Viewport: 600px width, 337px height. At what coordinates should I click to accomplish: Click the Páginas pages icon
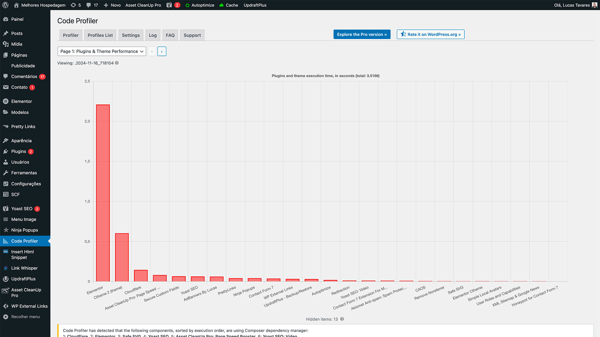[x=6, y=55]
